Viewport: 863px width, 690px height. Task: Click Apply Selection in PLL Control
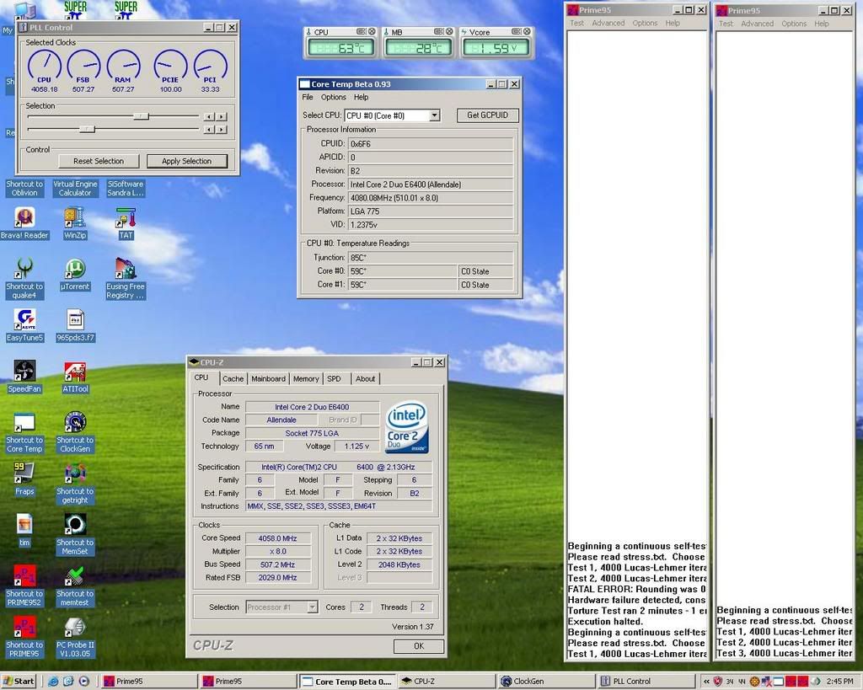click(x=186, y=161)
